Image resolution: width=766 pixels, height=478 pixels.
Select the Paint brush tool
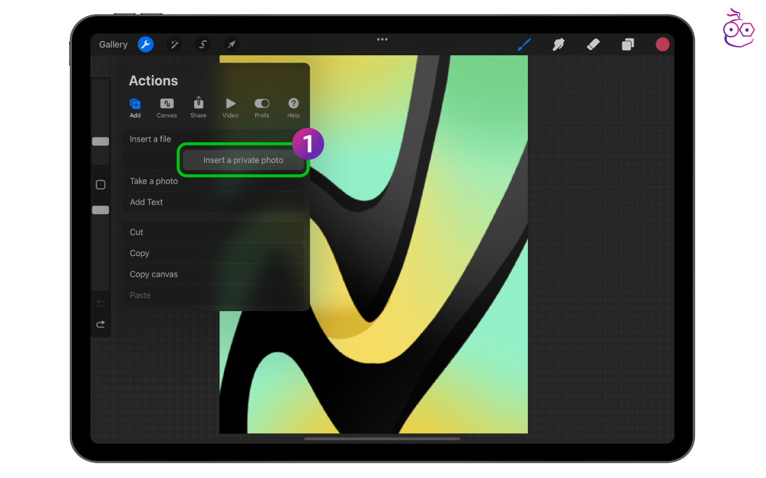coord(524,45)
